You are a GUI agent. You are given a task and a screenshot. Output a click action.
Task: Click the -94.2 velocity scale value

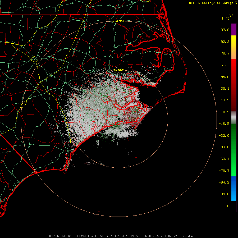point(224,182)
